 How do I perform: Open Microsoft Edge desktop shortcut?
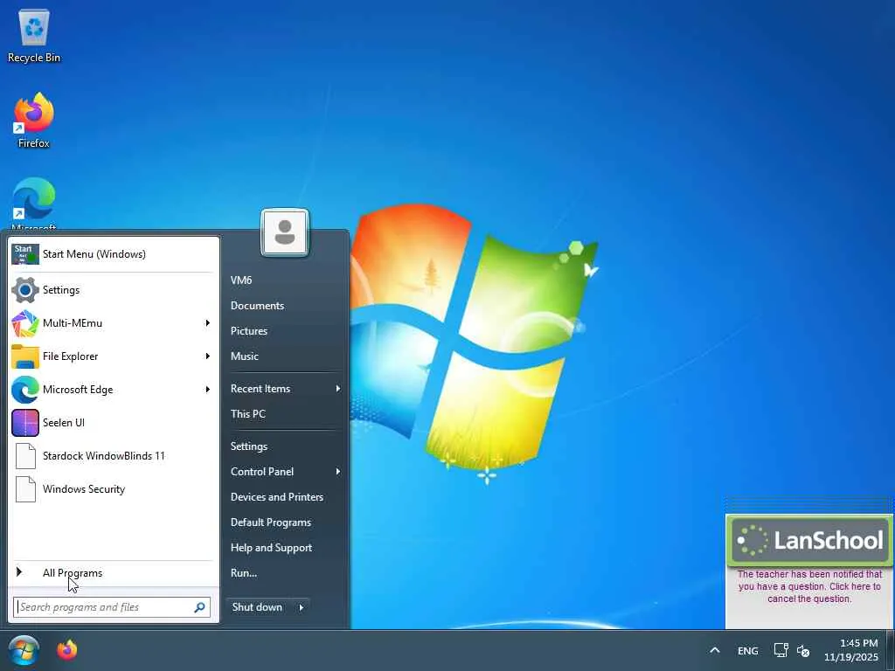[34, 198]
